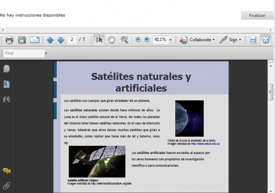Open the Pages thumbnails panel
The height and width of the screenshot is (193, 275).
click(7, 69)
